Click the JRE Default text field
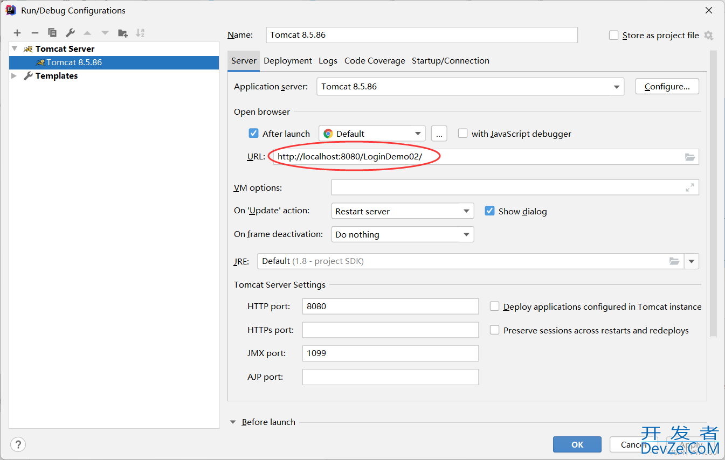 click(x=471, y=261)
